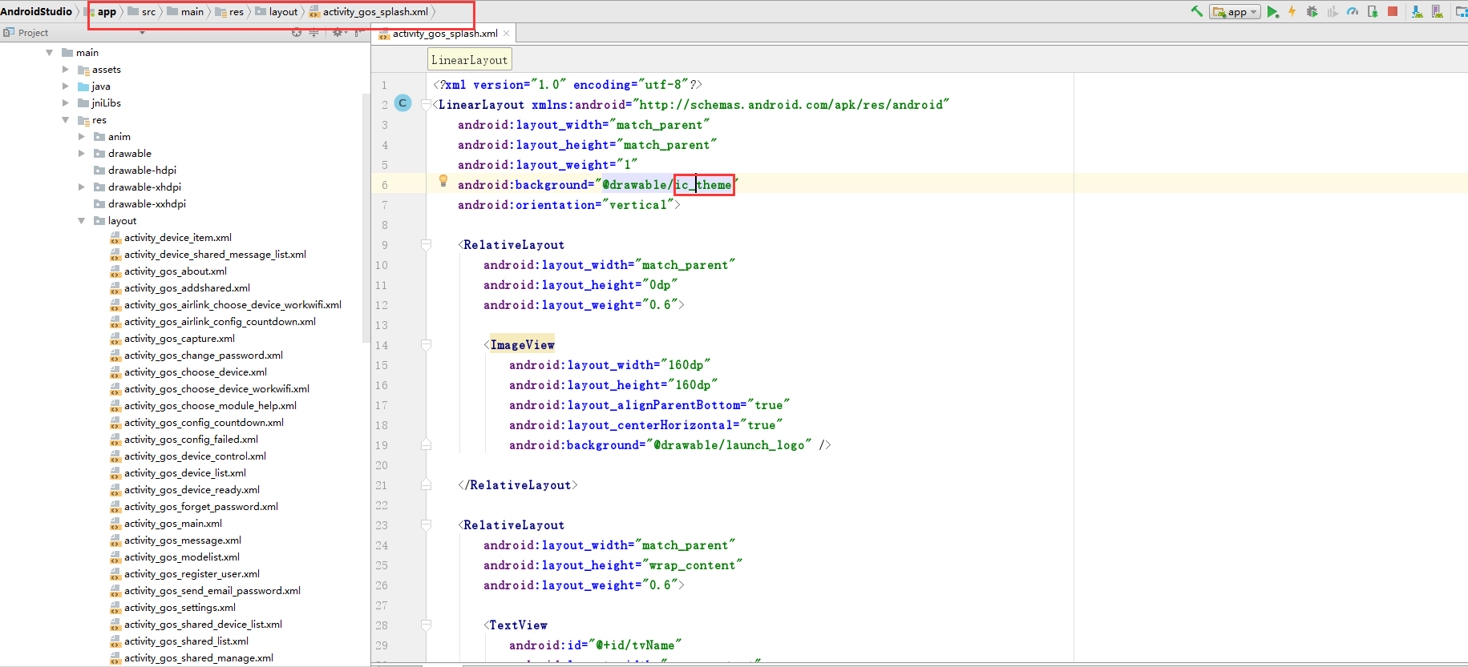Image resolution: width=1468 pixels, height=667 pixels.
Task: Click the Make Project hammer icon
Action: tap(1197, 11)
